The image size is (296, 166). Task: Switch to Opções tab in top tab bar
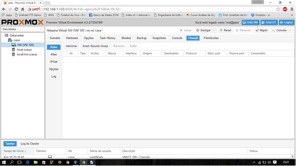point(89,38)
